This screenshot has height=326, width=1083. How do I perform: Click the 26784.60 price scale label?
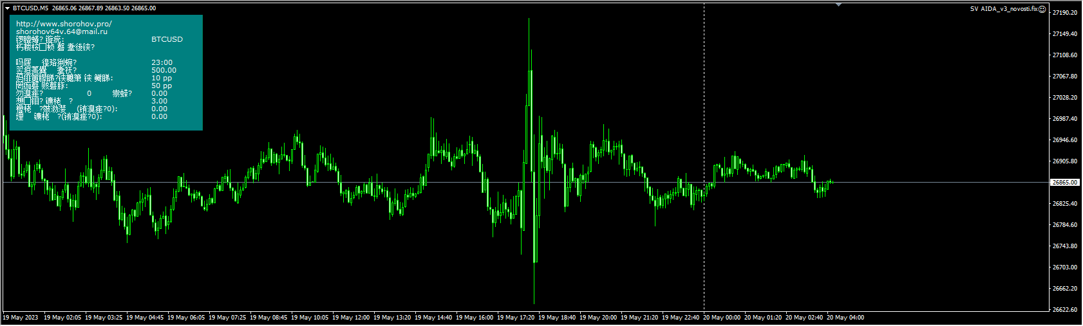(1065, 225)
